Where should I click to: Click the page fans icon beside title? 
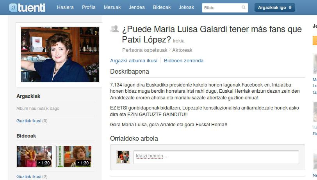point(114,29)
